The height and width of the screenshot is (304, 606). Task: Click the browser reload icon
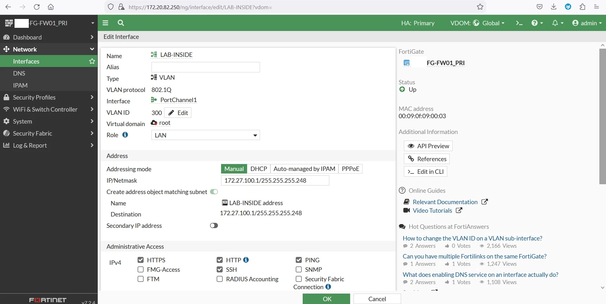coord(37,7)
